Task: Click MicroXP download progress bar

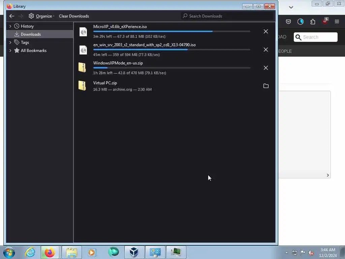Action: (171, 31)
